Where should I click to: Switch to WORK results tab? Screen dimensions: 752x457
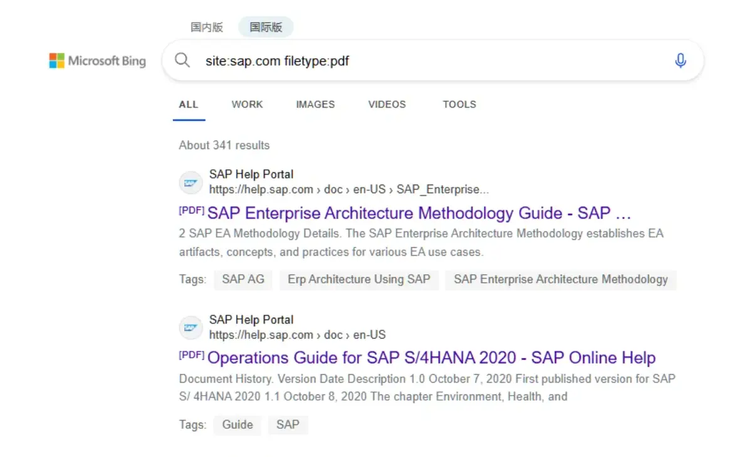[x=248, y=105]
